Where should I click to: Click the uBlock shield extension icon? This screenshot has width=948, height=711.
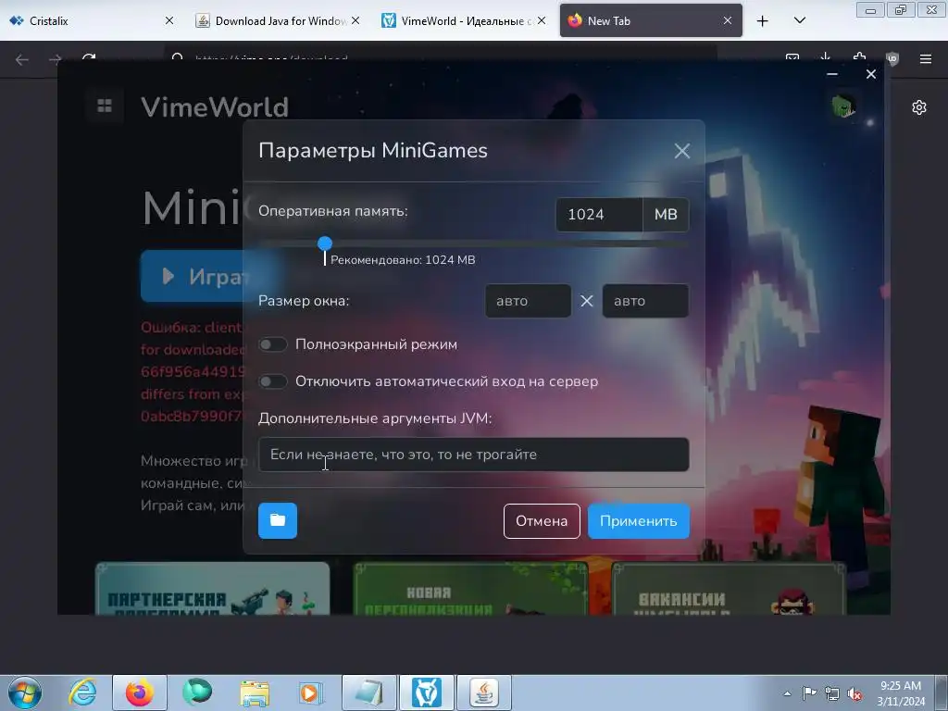(892, 58)
